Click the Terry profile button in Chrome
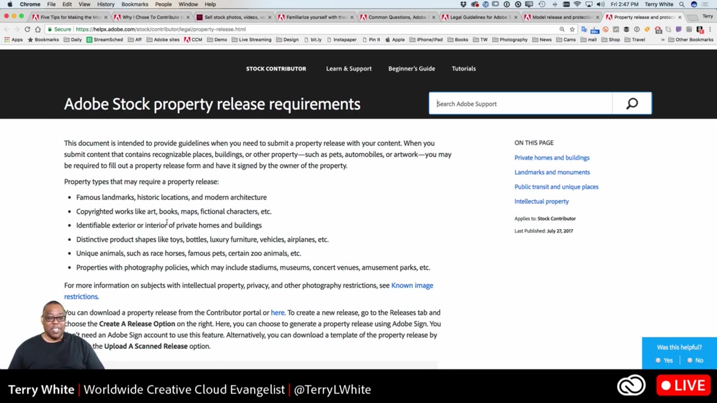This screenshot has height=403, width=717. pos(707,16)
